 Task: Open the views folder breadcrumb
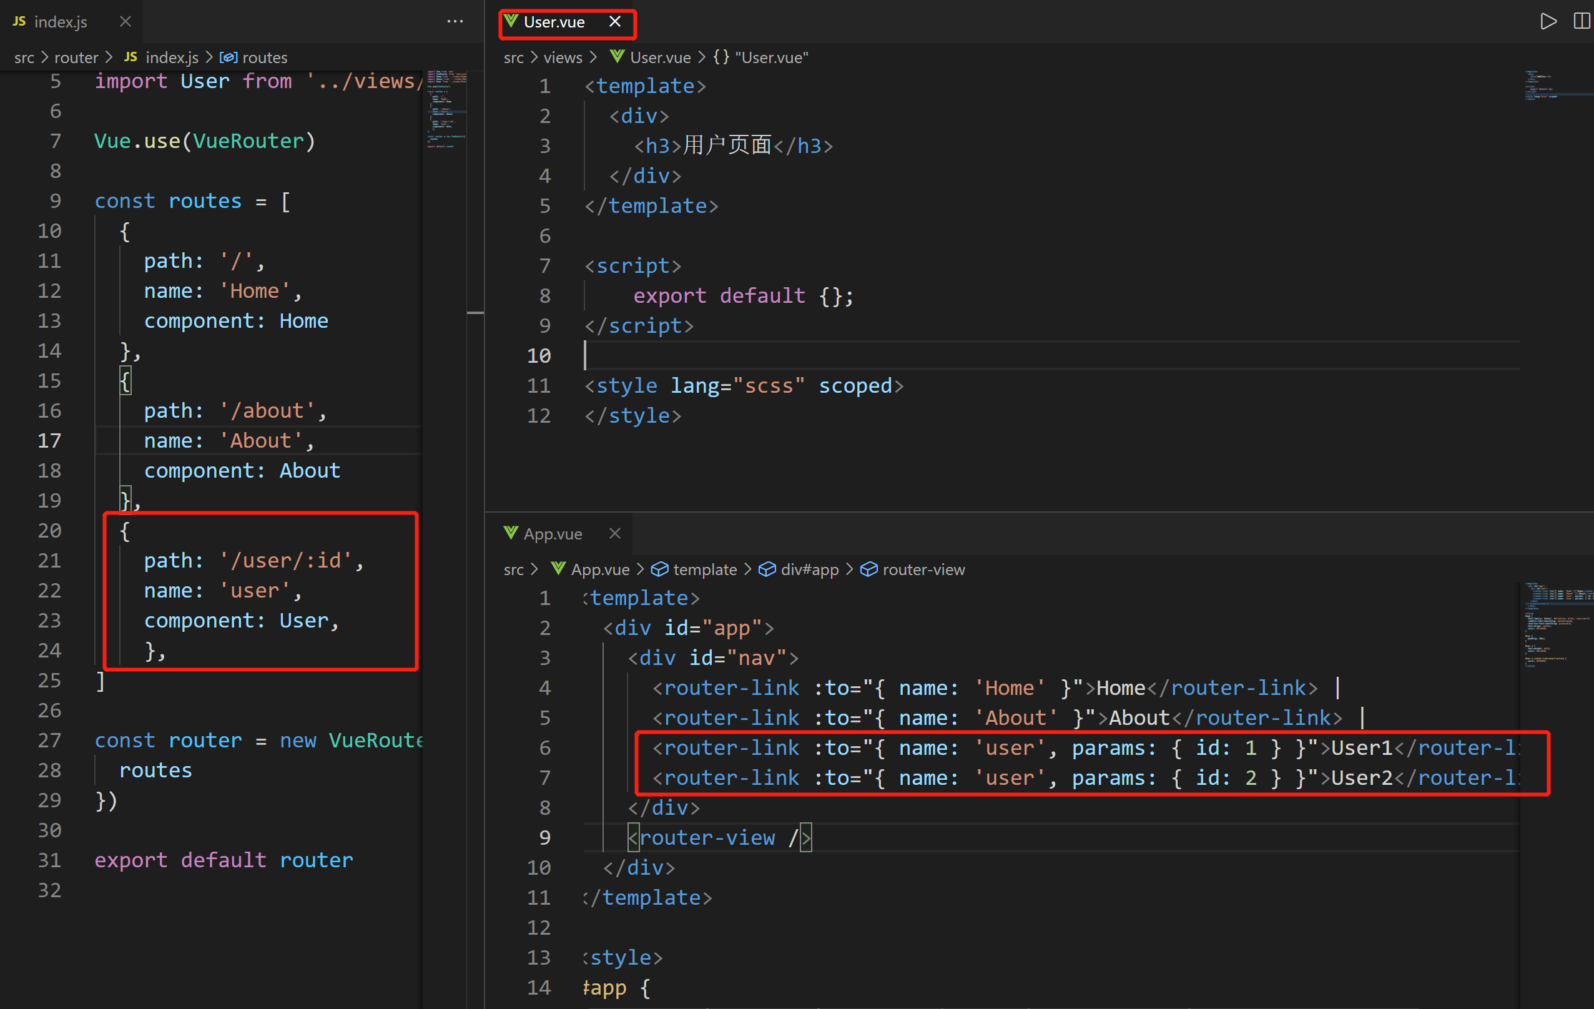point(563,57)
